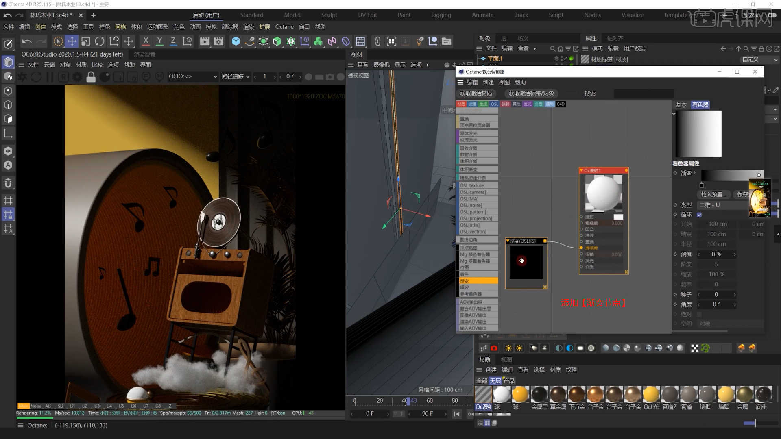Click Octane pause render icon
This screenshot has width=781, height=439.
click(x=50, y=76)
